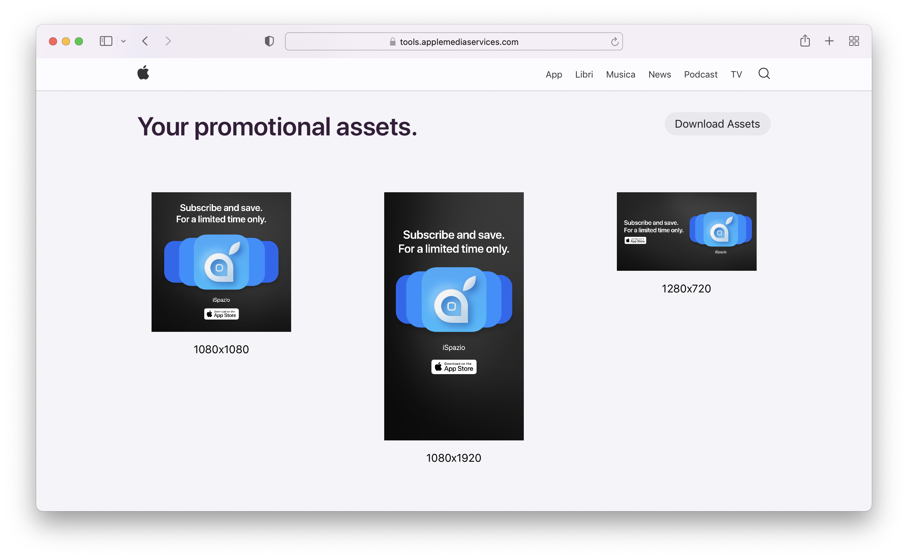
Task: Click the 1280x720 size label
Action: [x=686, y=289]
